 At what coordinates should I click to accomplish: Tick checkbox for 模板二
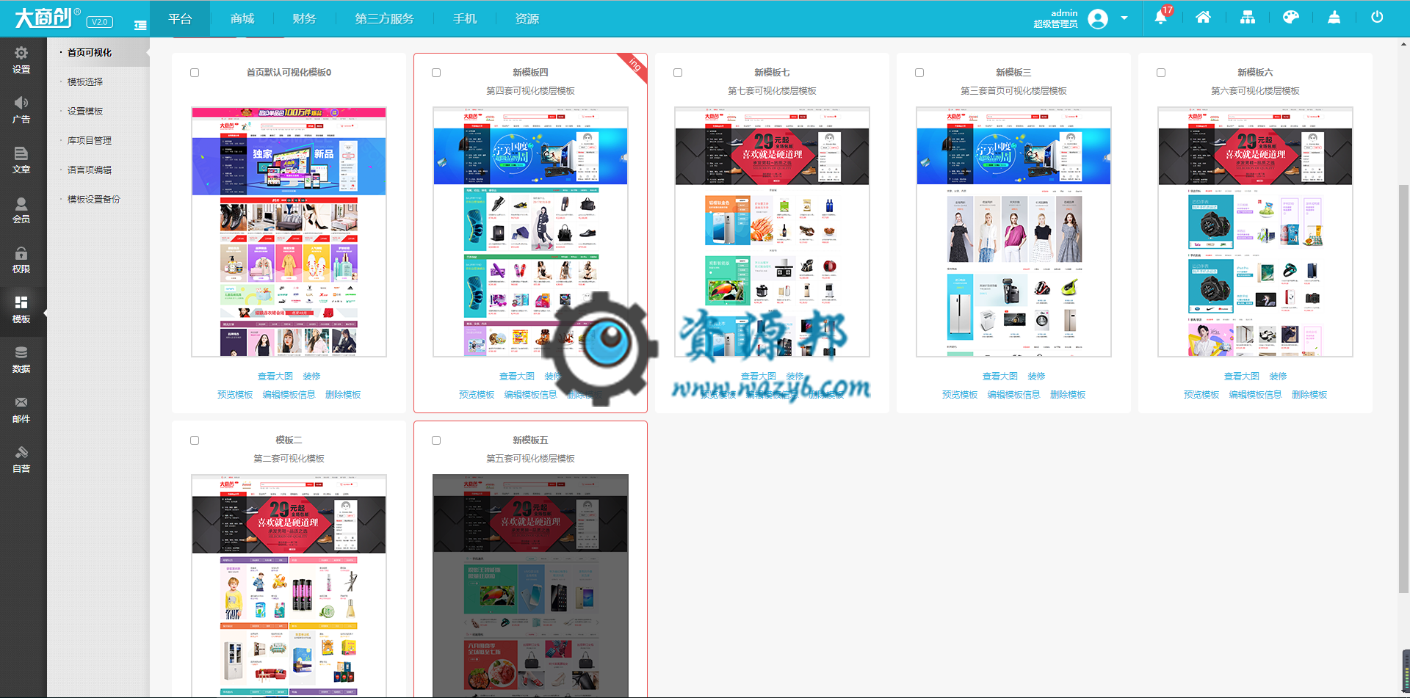195,440
